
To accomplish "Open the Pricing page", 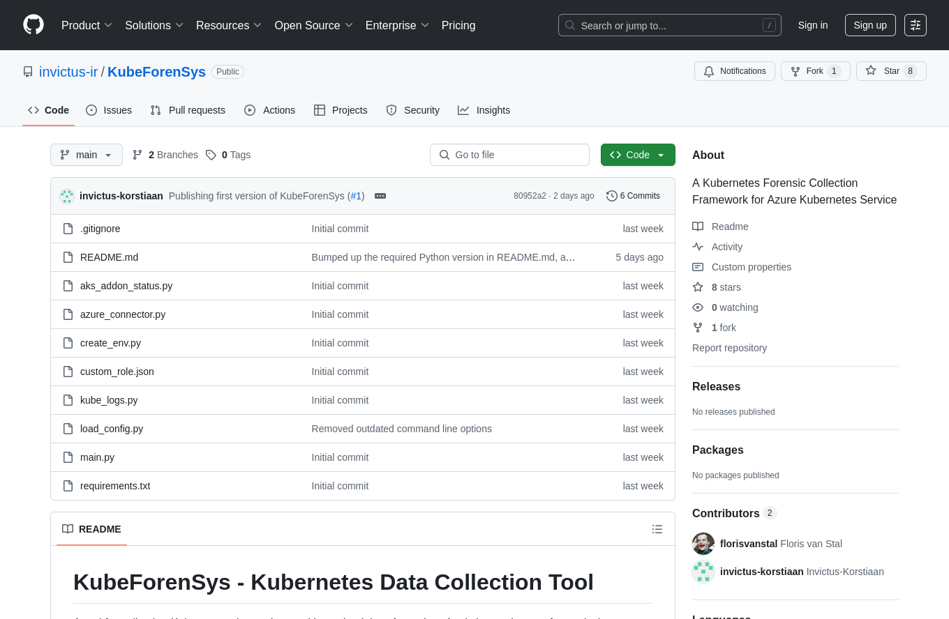I will click(458, 25).
